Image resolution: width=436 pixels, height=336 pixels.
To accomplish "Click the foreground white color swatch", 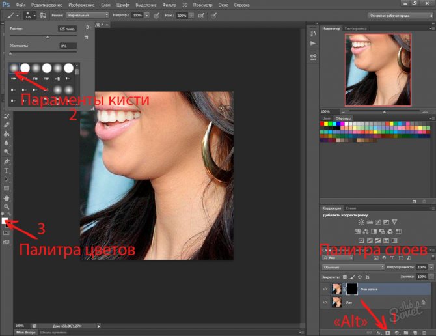I will pyautogui.click(x=6, y=221).
